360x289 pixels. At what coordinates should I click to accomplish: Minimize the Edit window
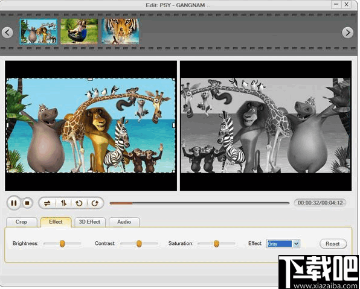point(336,5)
